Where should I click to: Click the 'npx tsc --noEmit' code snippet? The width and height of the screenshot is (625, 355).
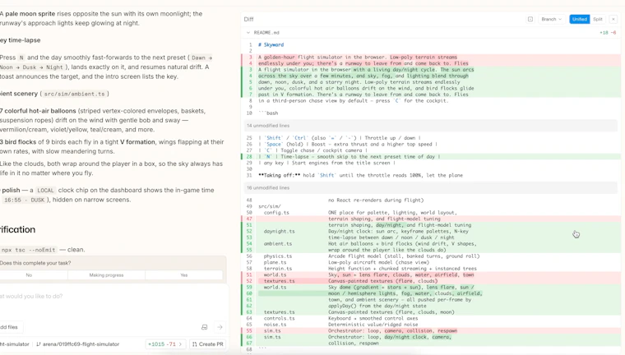click(x=28, y=250)
